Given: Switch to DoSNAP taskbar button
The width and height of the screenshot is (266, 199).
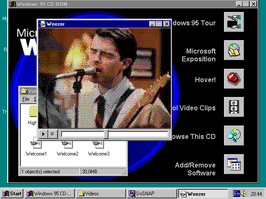Looking at the screenshot, I should (151, 194).
